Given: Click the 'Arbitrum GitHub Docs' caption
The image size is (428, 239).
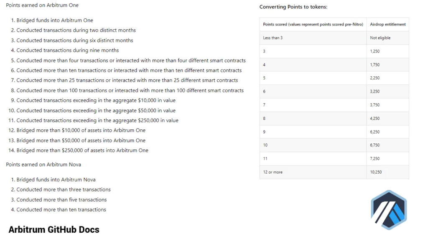Looking at the screenshot, I should [x=54, y=229].
